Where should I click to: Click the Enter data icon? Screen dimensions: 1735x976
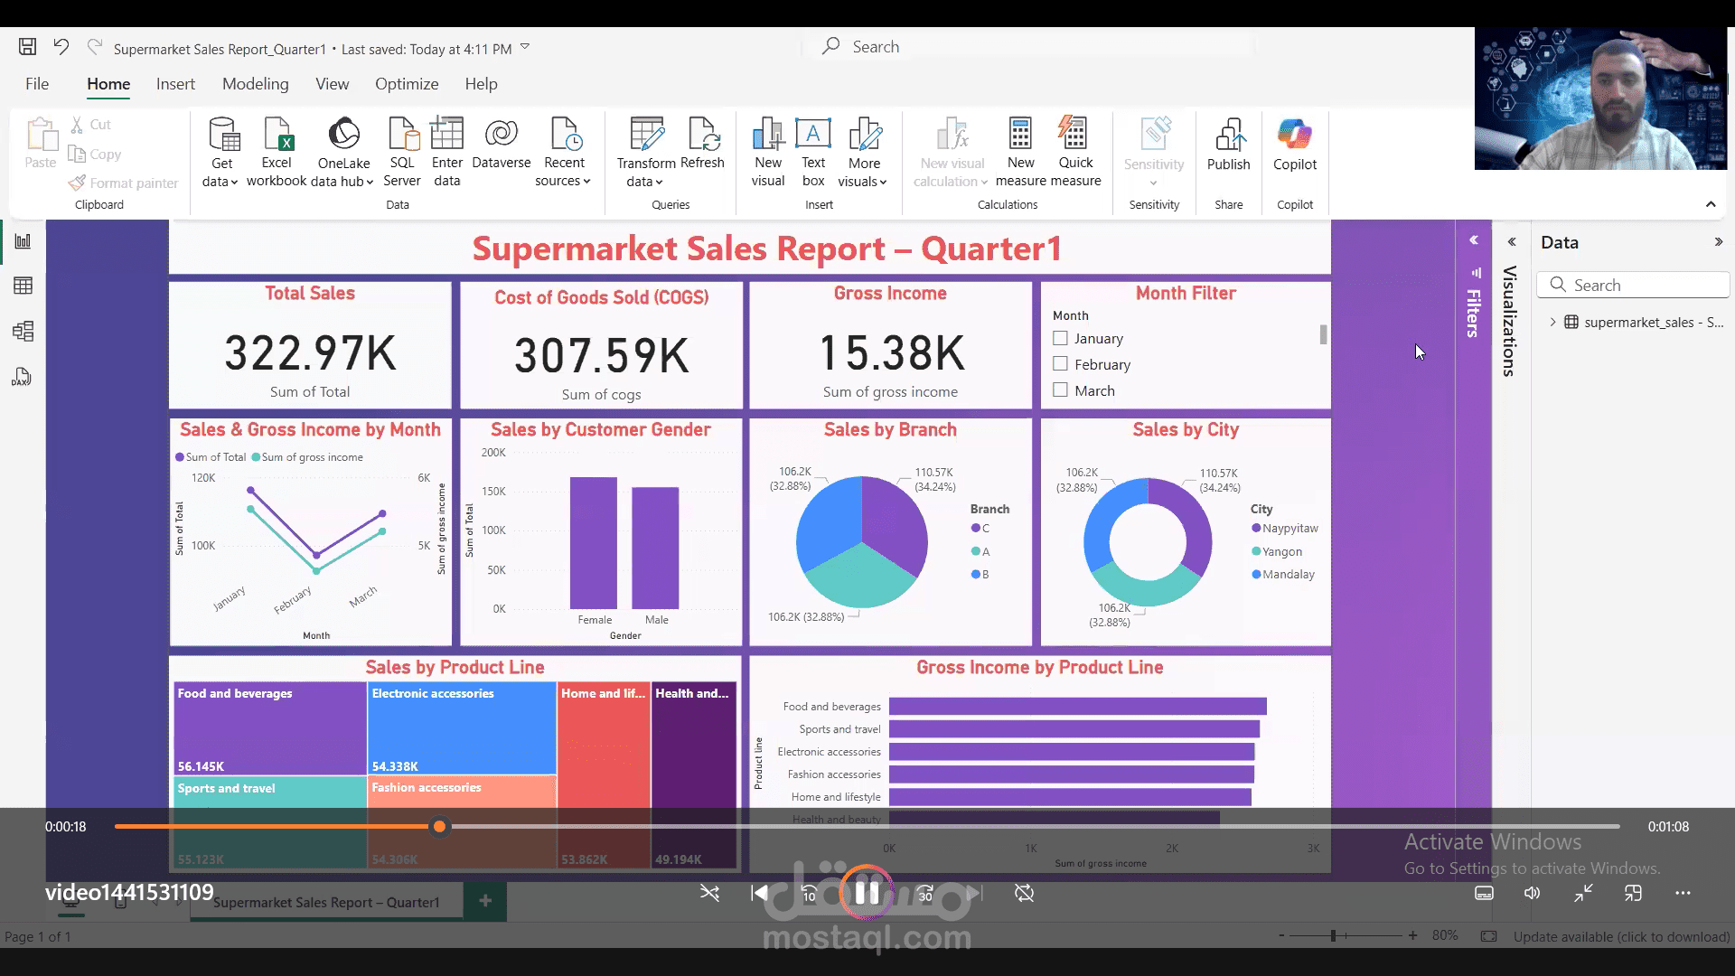447,134
